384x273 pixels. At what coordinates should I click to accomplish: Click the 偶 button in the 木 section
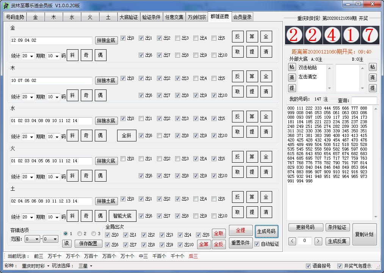coord(100,95)
